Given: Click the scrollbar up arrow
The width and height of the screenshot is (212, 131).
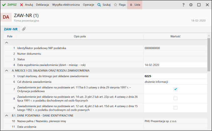Looking at the screenshot, I should pyautogui.click(x=209, y=36).
